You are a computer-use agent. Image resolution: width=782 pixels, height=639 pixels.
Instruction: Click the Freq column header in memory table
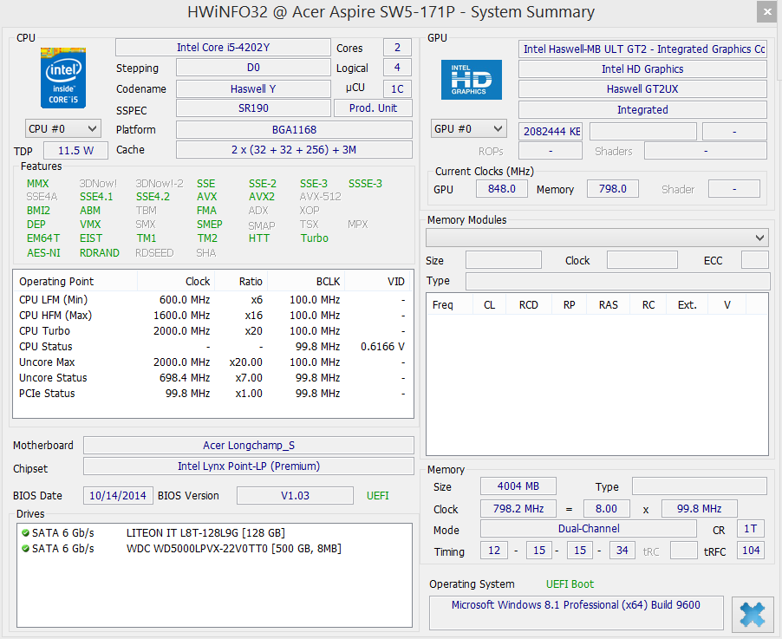(x=450, y=305)
